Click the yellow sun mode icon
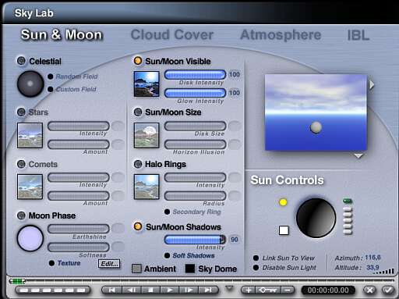Screen dimensions: 399x299 tap(283, 202)
